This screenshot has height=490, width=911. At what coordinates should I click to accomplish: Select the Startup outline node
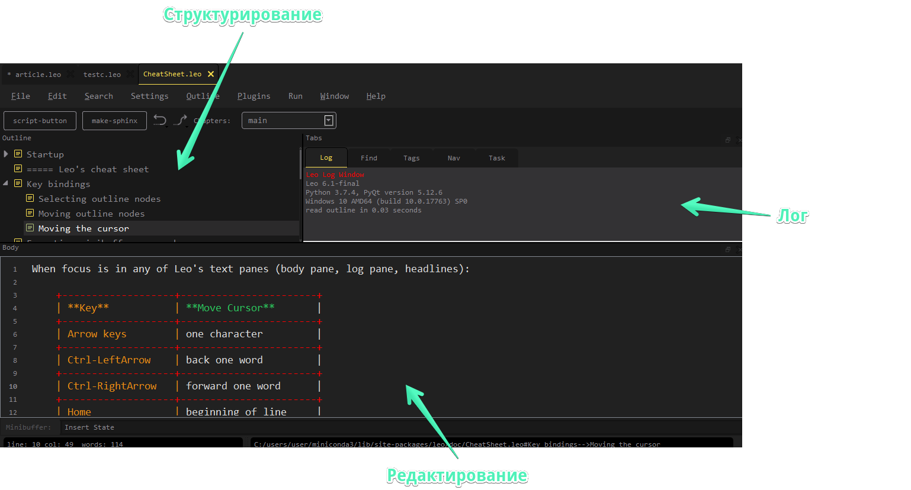[45, 154]
